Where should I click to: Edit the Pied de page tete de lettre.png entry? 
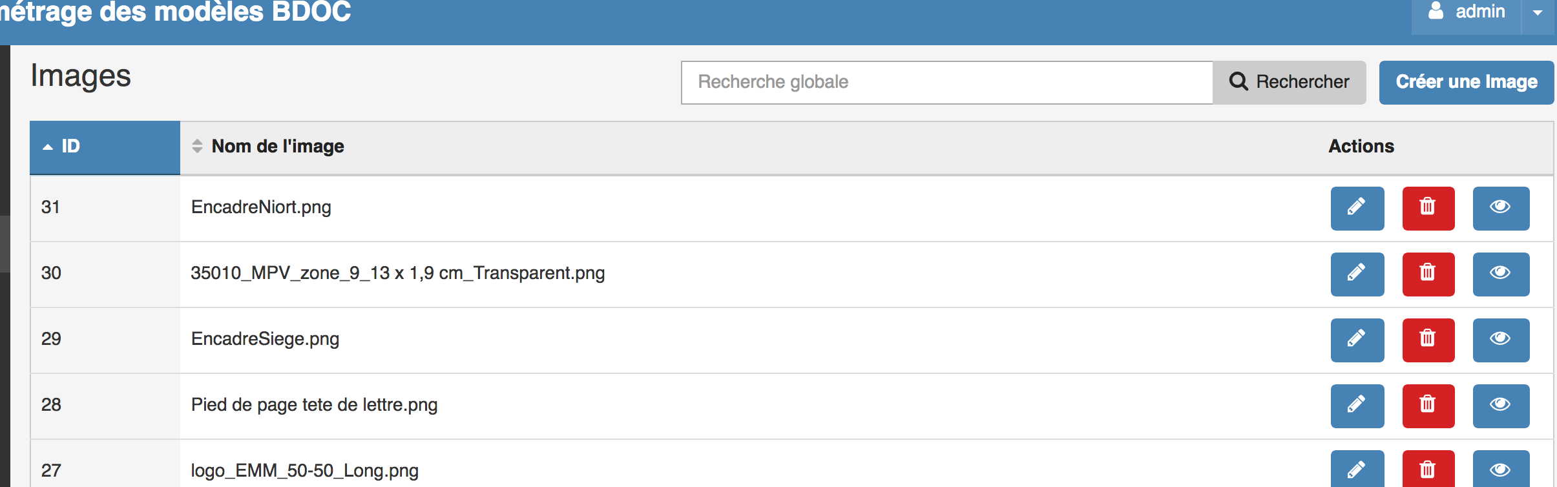[x=1357, y=406]
